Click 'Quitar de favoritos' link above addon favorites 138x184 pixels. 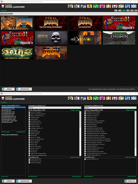click(131, 157)
